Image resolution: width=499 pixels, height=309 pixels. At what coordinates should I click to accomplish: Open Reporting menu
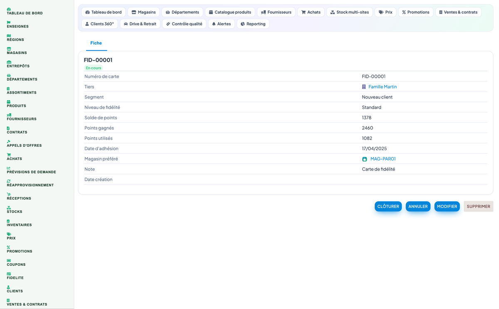(x=253, y=24)
